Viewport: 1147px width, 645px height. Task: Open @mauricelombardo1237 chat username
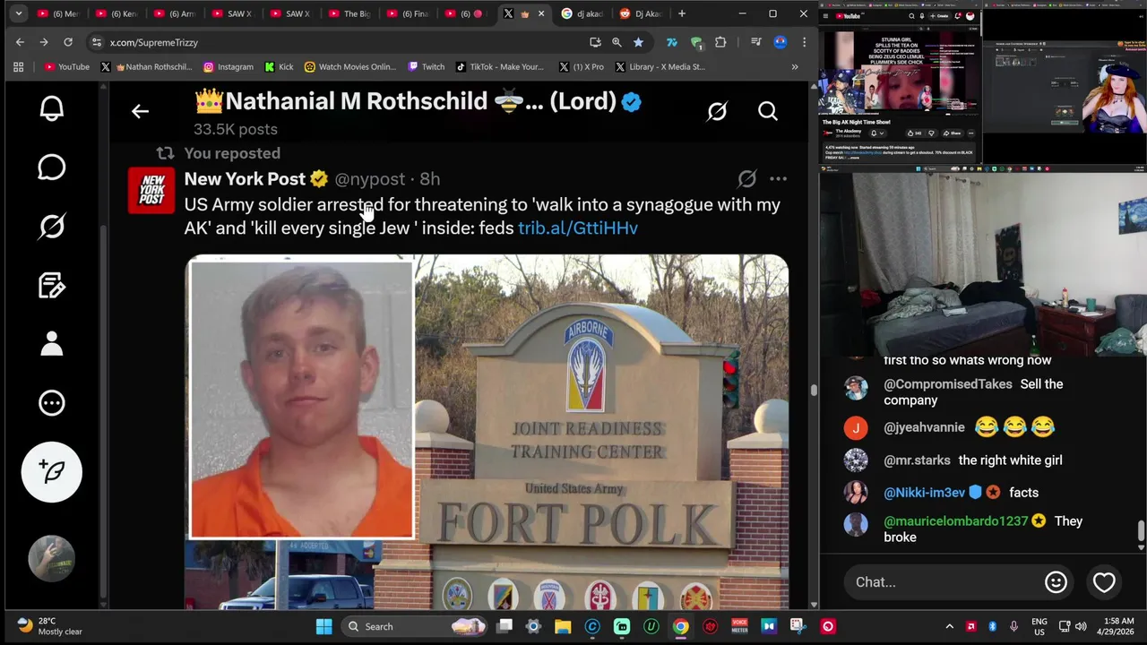click(956, 521)
